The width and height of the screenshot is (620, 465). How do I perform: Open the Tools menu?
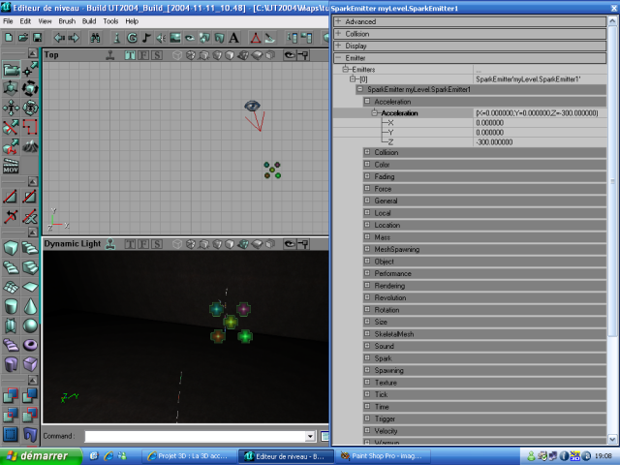[110, 20]
